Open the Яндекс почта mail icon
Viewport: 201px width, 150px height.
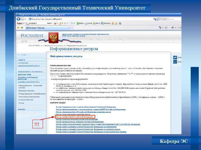[88, 23]
